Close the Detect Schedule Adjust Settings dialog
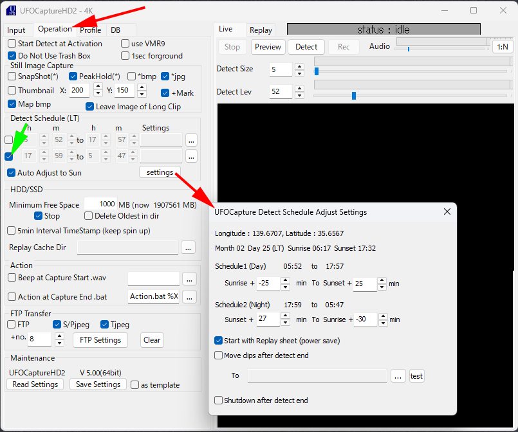Image resolution: width=518 pixels, height=432 pixels. 447,212
